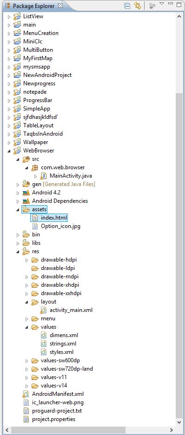Click the gen folder icon
Screen dimensions: 185x435
coord(26,184)
